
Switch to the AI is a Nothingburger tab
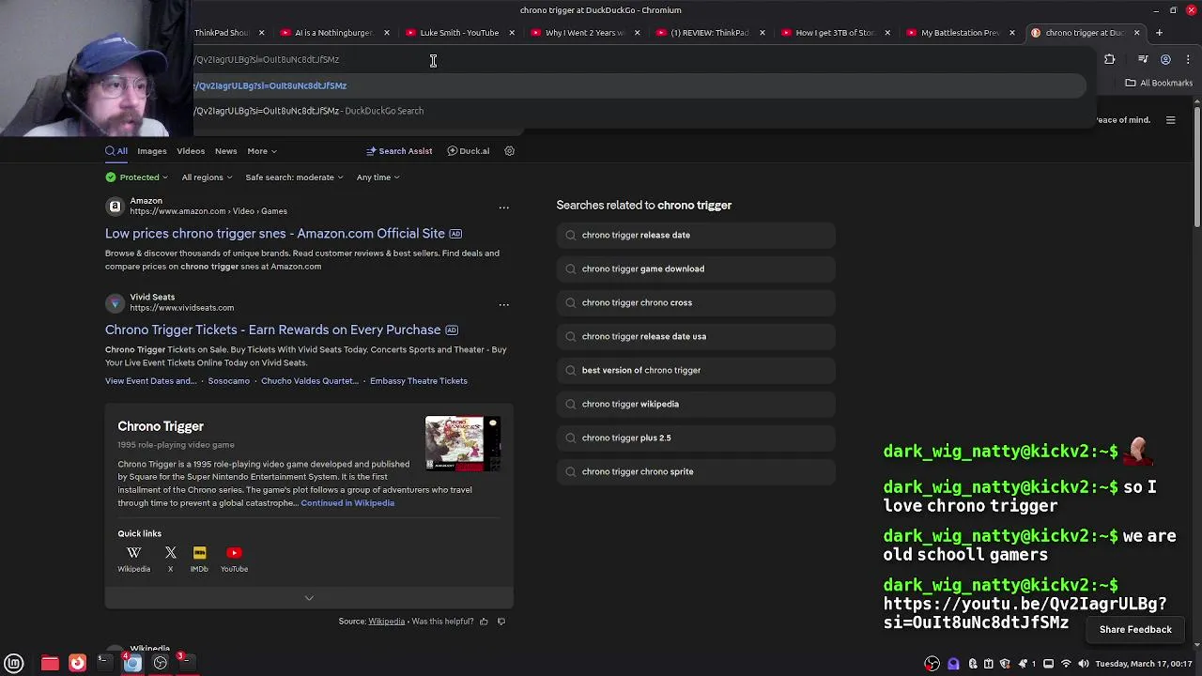coord(333,33)
